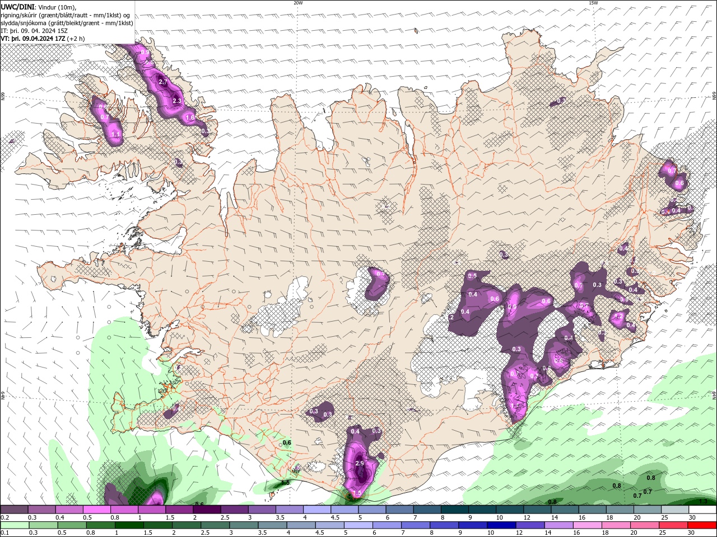Screen dimensions: 717x537
Task: Click the 15W longitude label
Action: click(593, 3)
